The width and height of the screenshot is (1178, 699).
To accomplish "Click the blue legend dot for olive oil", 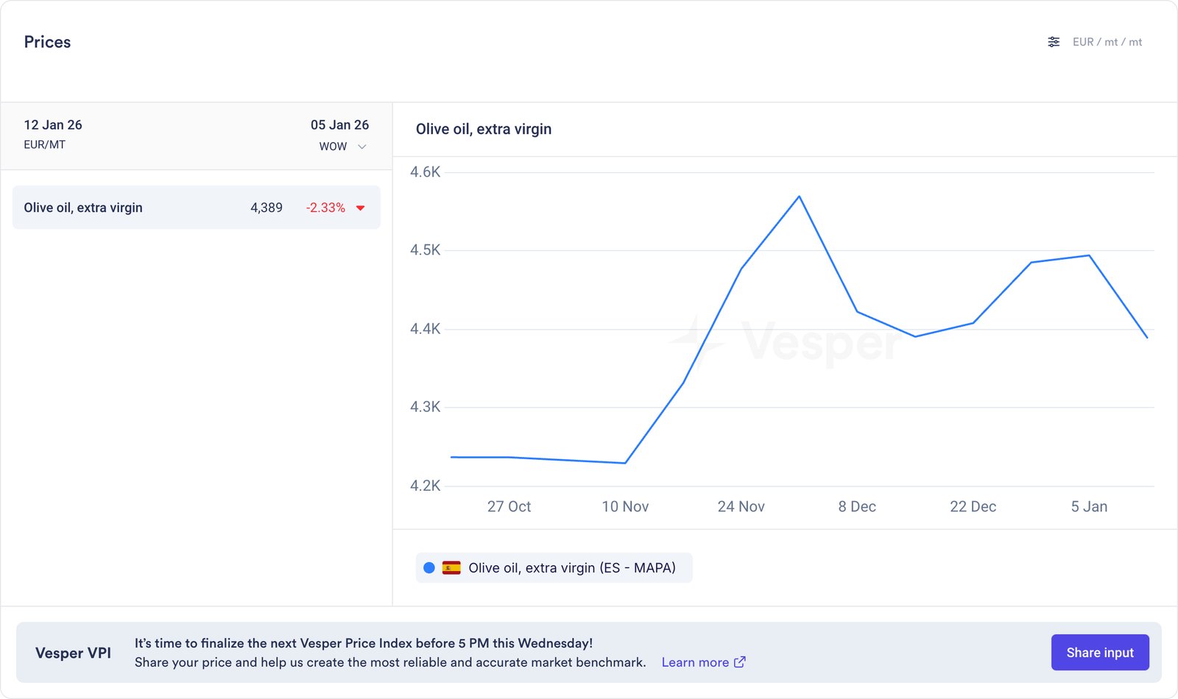I will 429,568.
